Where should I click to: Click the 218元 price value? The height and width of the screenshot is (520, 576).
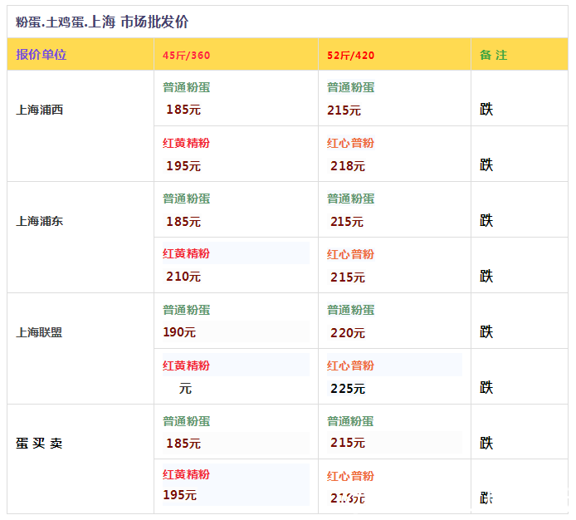point(347,166)
